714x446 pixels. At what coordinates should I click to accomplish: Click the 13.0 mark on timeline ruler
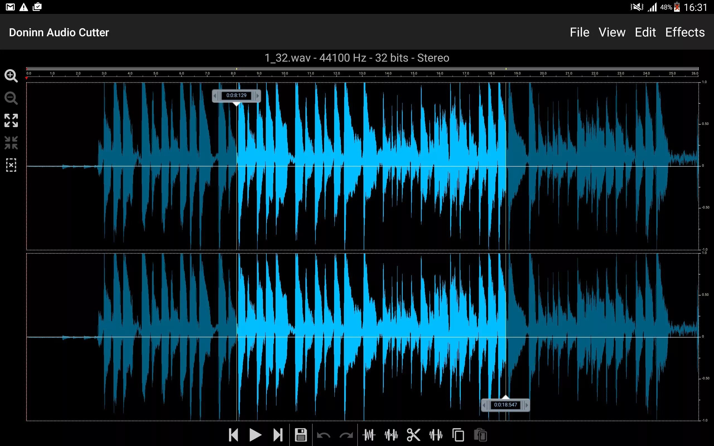[362, 73]
